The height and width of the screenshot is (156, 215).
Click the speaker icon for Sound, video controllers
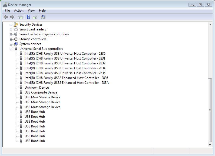pos(16,34)
